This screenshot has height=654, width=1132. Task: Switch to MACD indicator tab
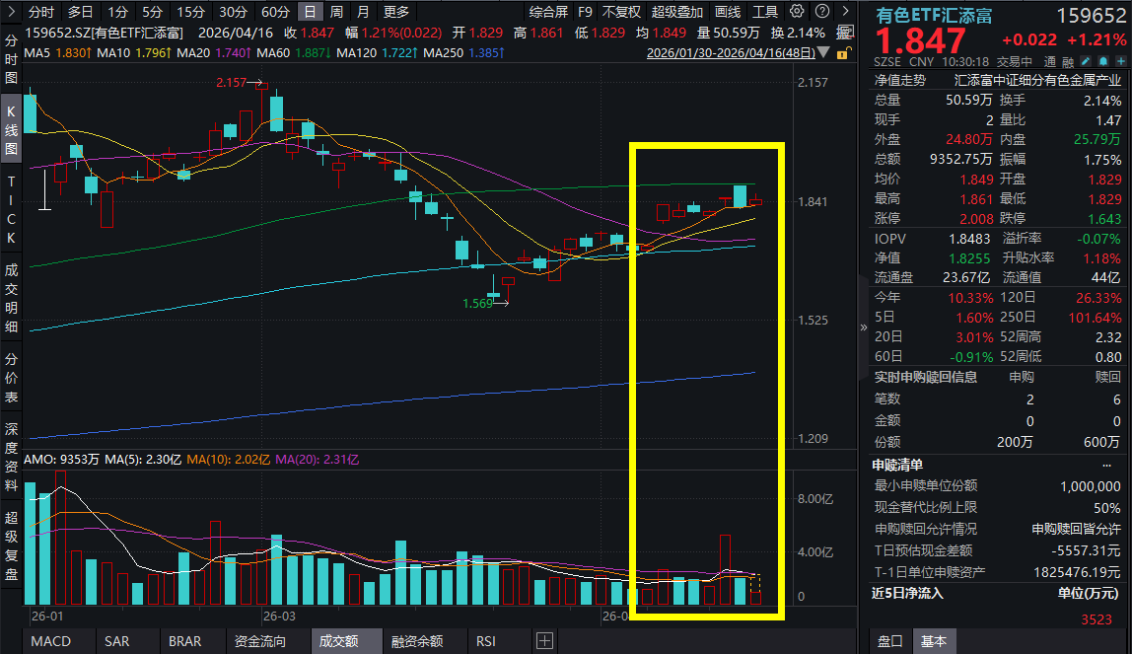click(50, 641)
